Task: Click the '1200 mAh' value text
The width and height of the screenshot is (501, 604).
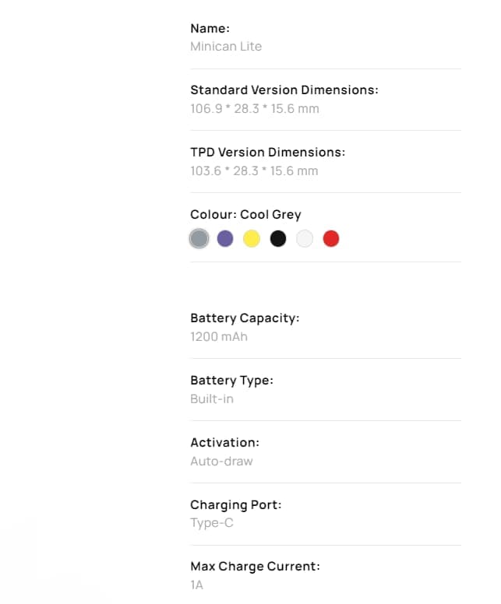Action: (x=219, y=337)
